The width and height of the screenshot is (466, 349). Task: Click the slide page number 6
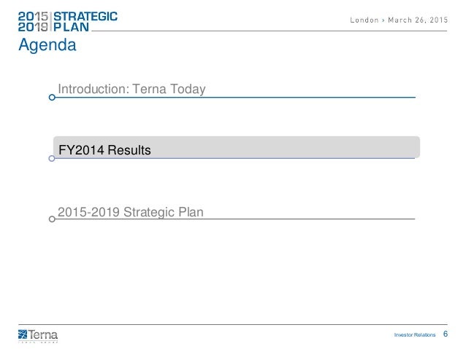click(x=446, y=334)
